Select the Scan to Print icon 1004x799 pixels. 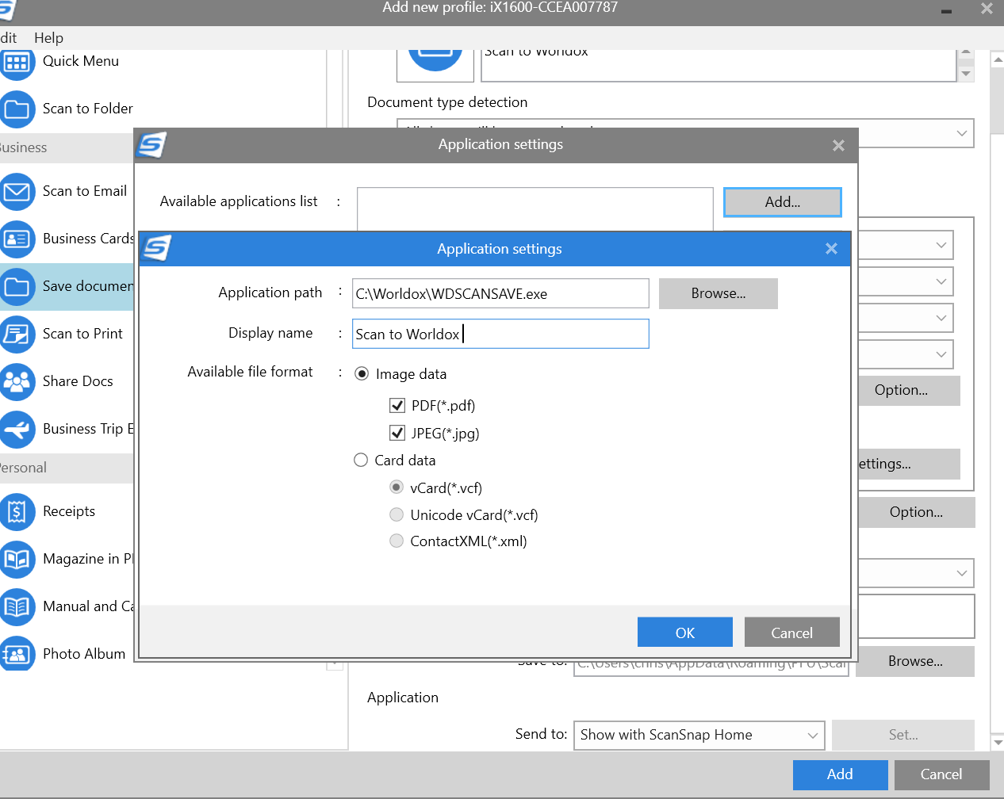pos(17,334)
